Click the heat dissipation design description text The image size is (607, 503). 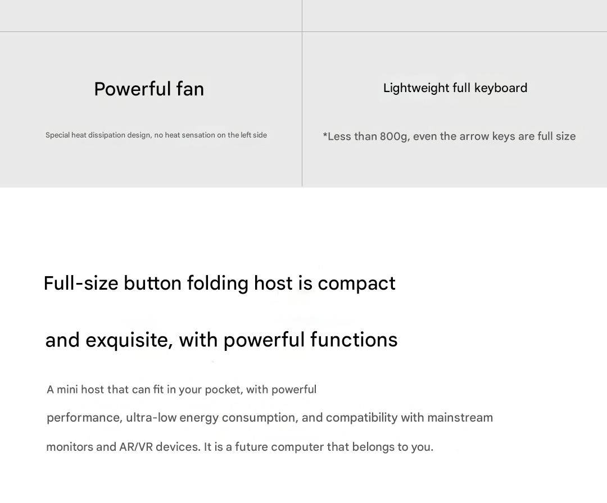(156, 135)
